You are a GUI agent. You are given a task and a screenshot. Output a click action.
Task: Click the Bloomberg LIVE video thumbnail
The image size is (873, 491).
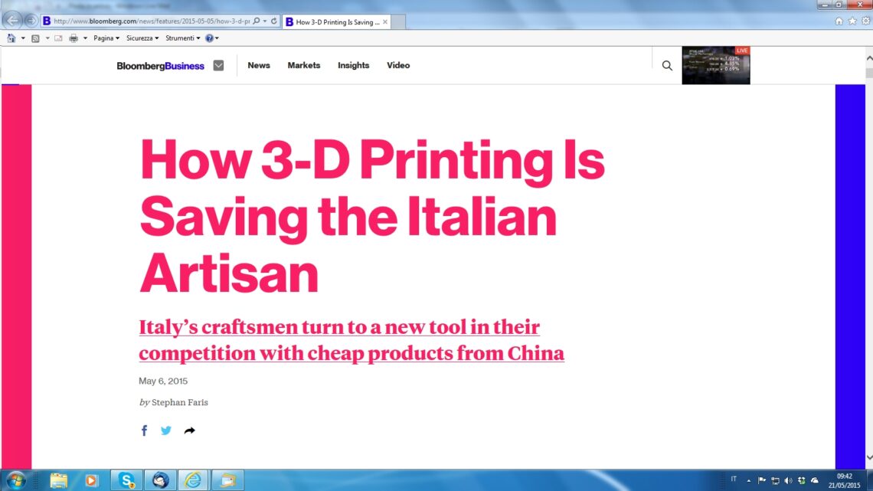pyautogui.click(x=715, y=65)
